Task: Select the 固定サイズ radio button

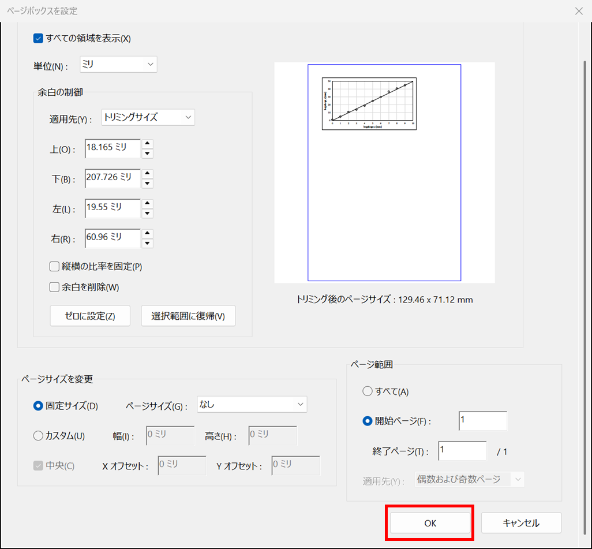Action: click(x=38, y=406)
